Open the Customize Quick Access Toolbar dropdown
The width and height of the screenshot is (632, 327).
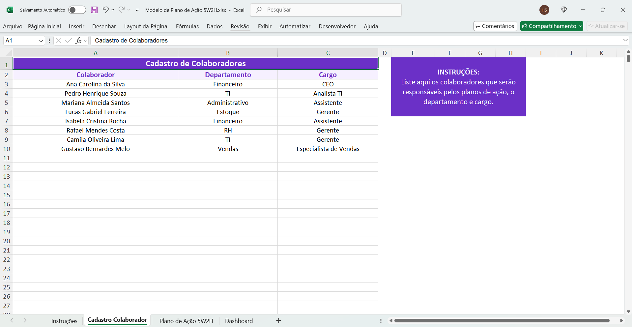[137, 10]
